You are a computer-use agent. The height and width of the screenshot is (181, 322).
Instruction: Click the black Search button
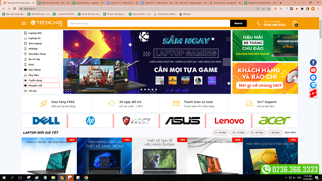pyautogui.click(x=238, y=23)
